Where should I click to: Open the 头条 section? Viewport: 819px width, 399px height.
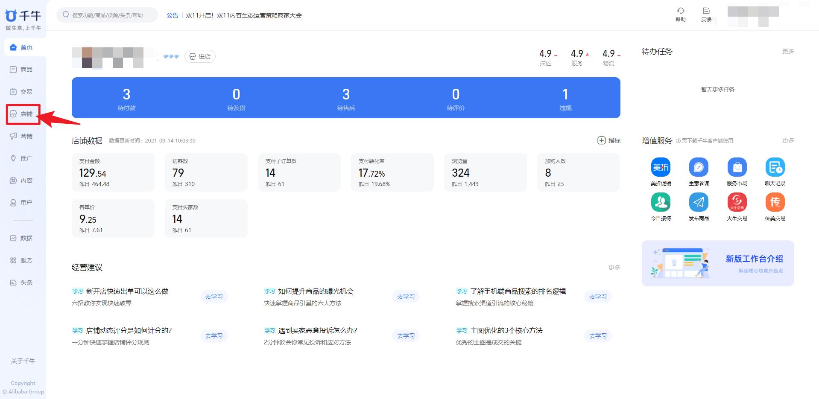(23, 282)
